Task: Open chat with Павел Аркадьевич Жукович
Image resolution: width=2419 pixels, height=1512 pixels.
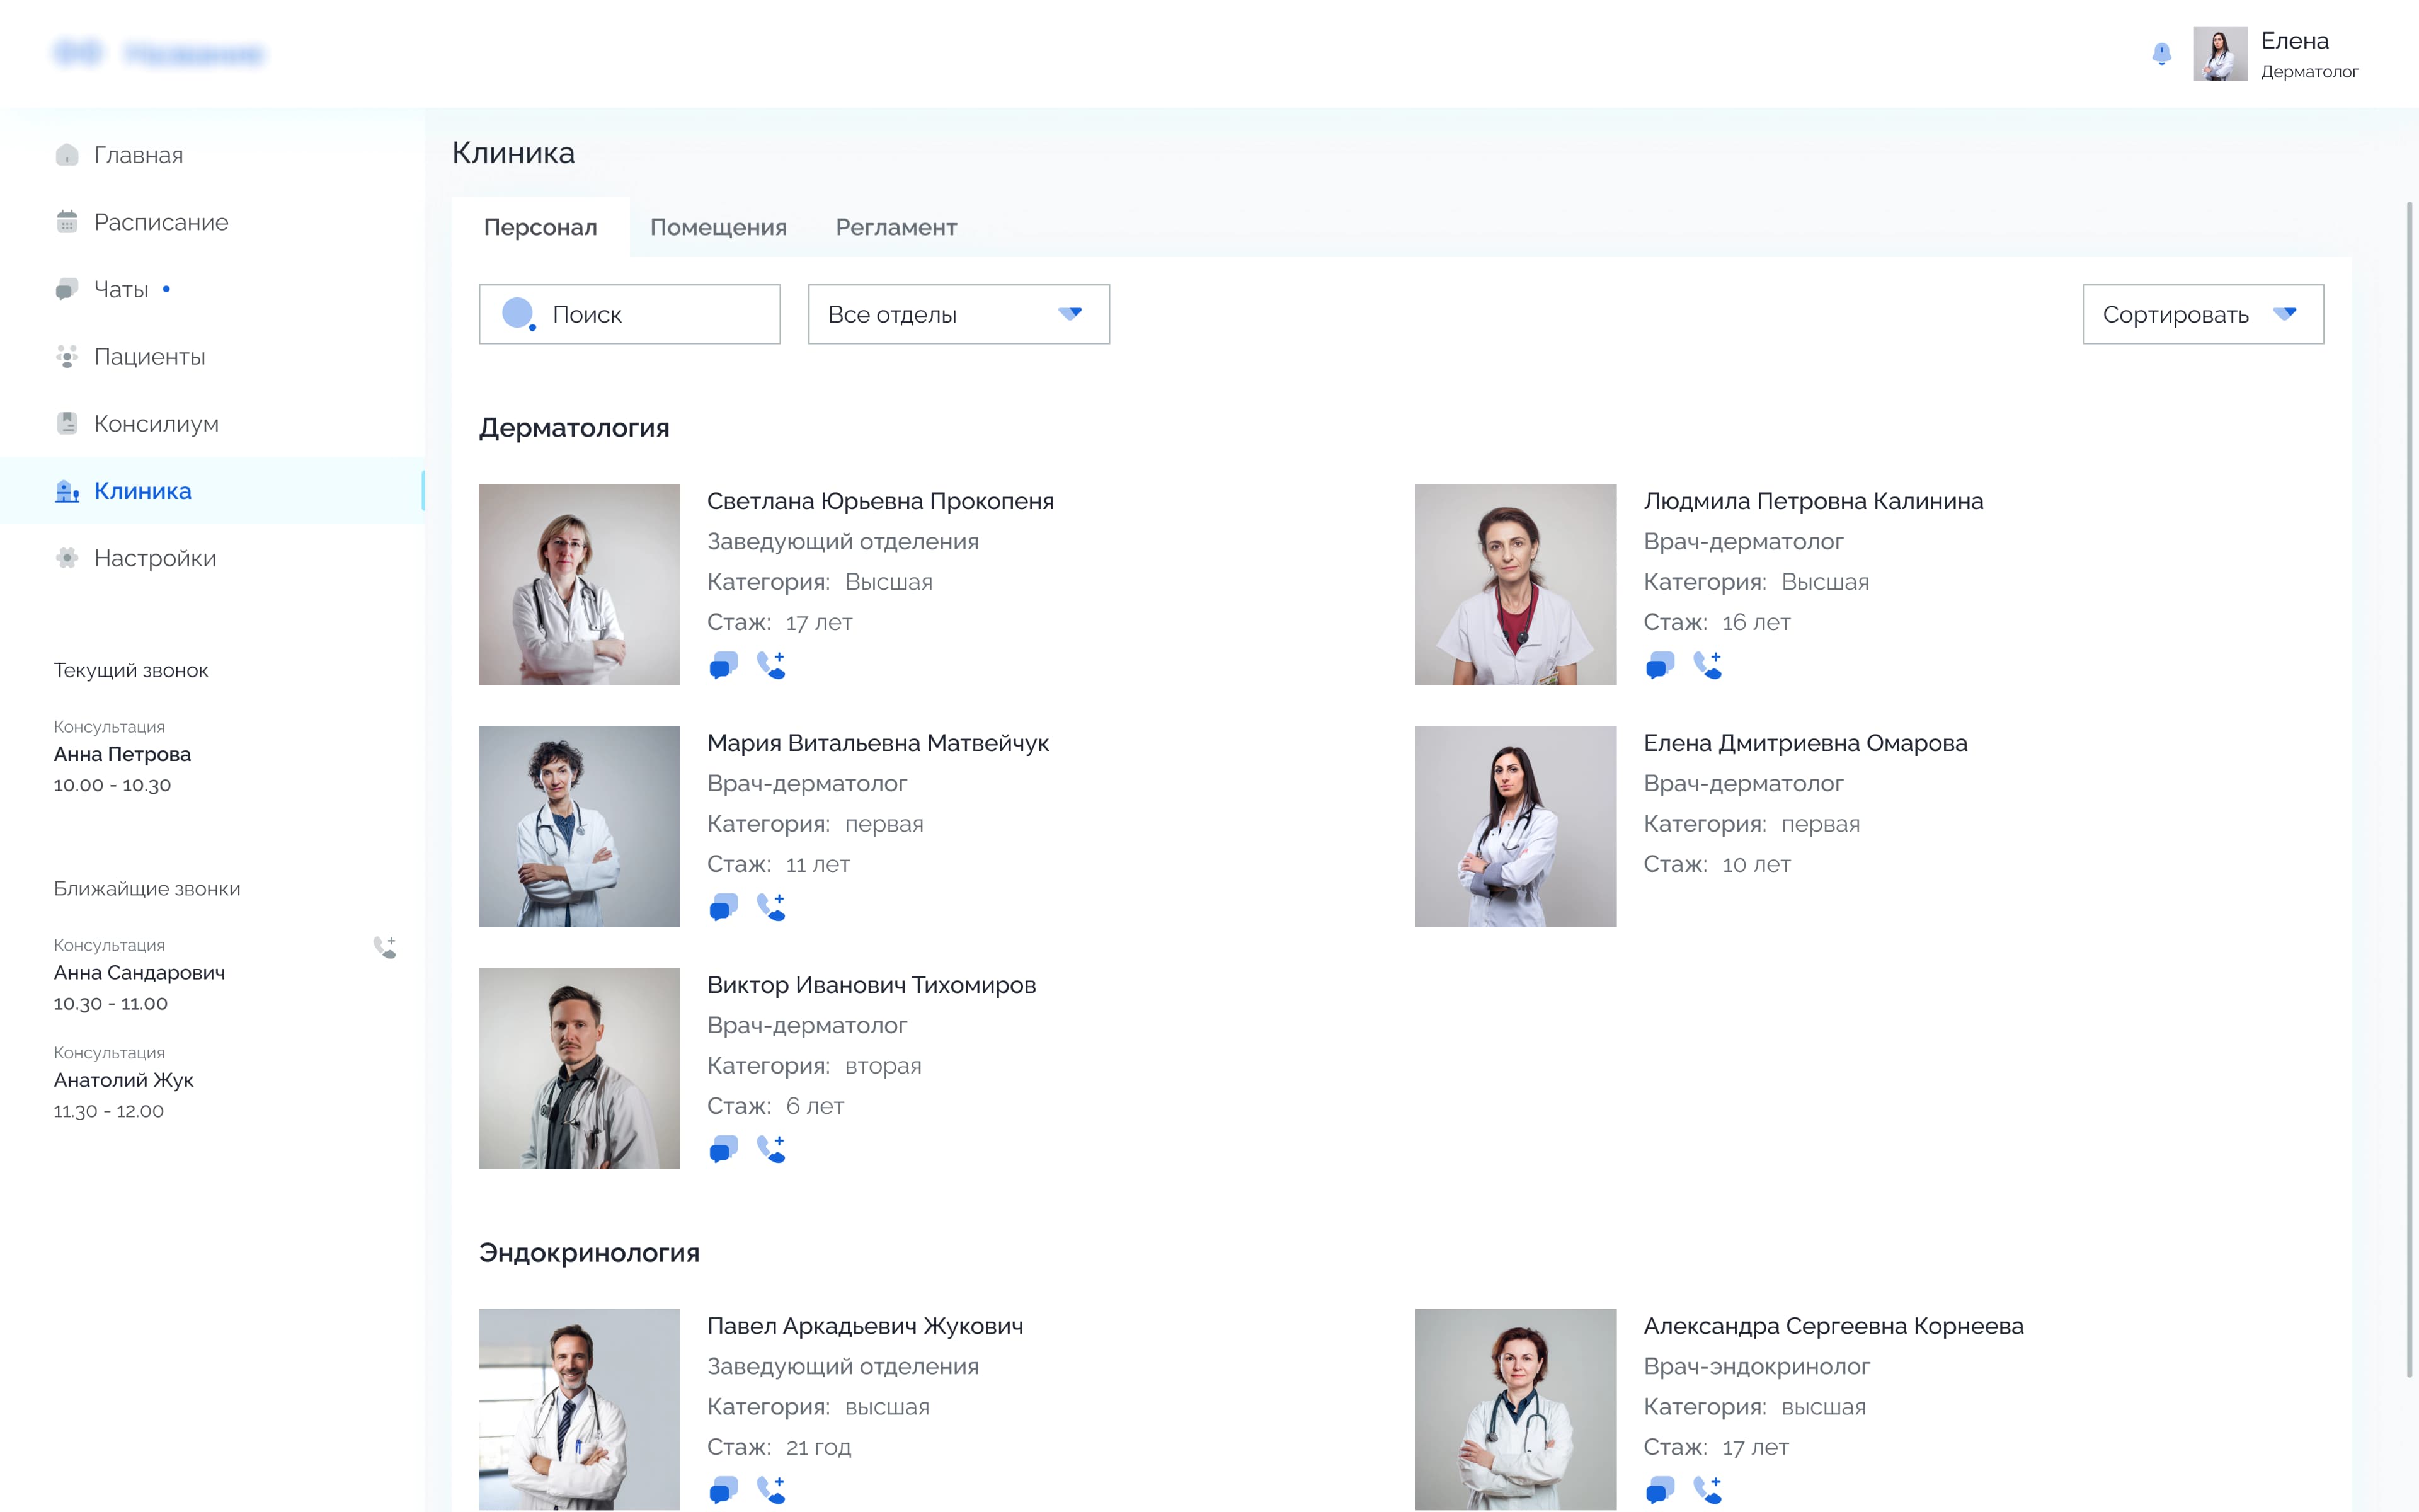Action: click(723, 1490)
